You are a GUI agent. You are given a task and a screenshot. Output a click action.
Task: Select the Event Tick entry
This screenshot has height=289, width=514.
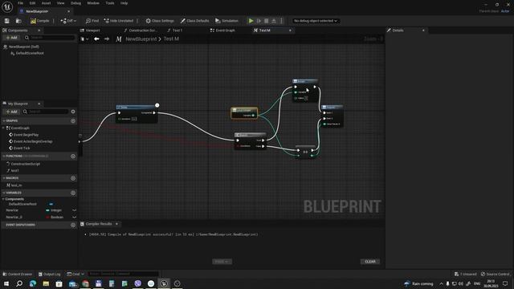click(x=19, y=148)
